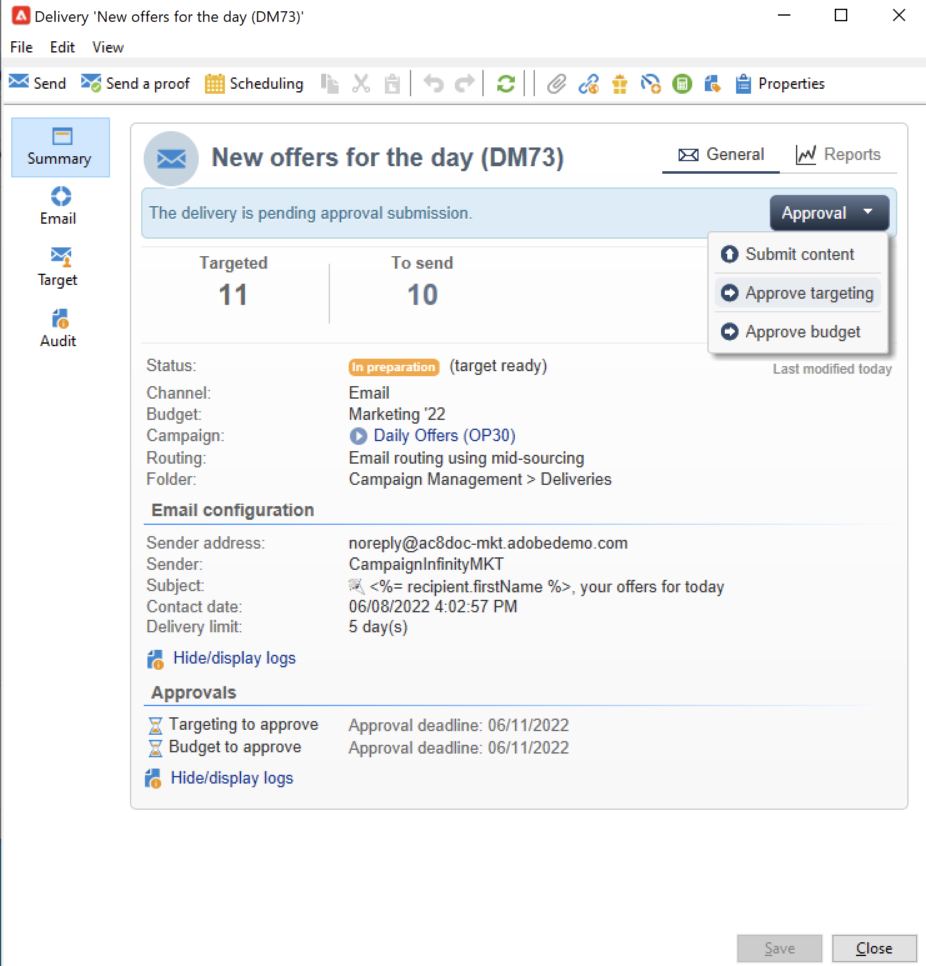This screenshot has height=966, width=926.
Task: Click the play icon beside Daily Offers campaign
Action: click(358, 436)
